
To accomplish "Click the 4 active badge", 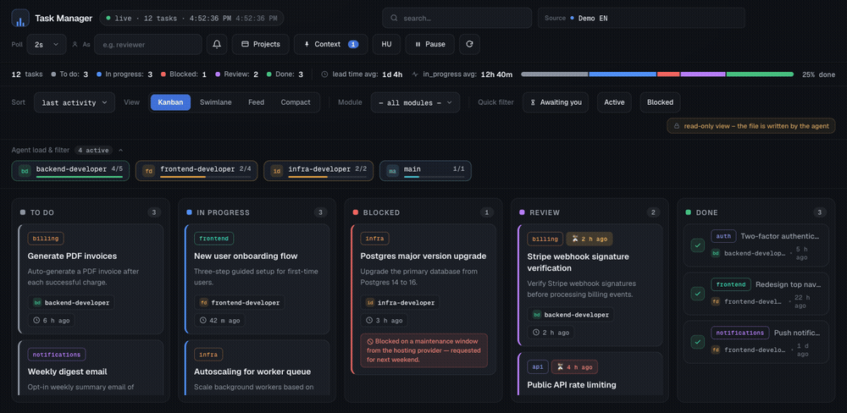I will pyautogui.click(x=93, y=150).
